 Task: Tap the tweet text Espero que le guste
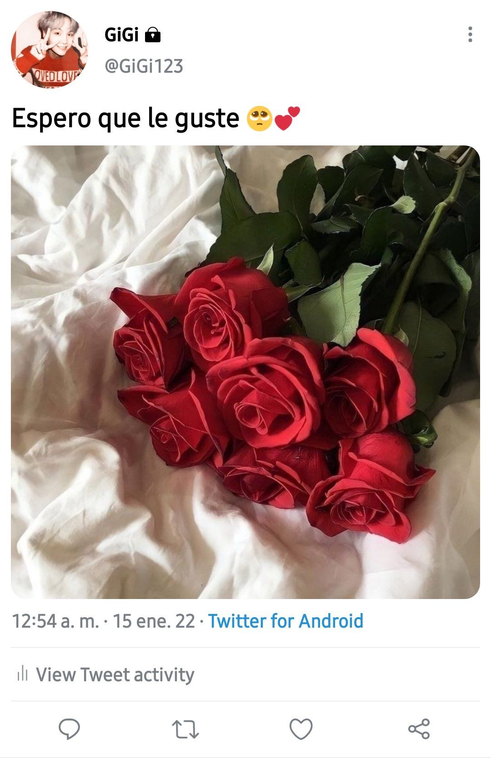point(125,119)
